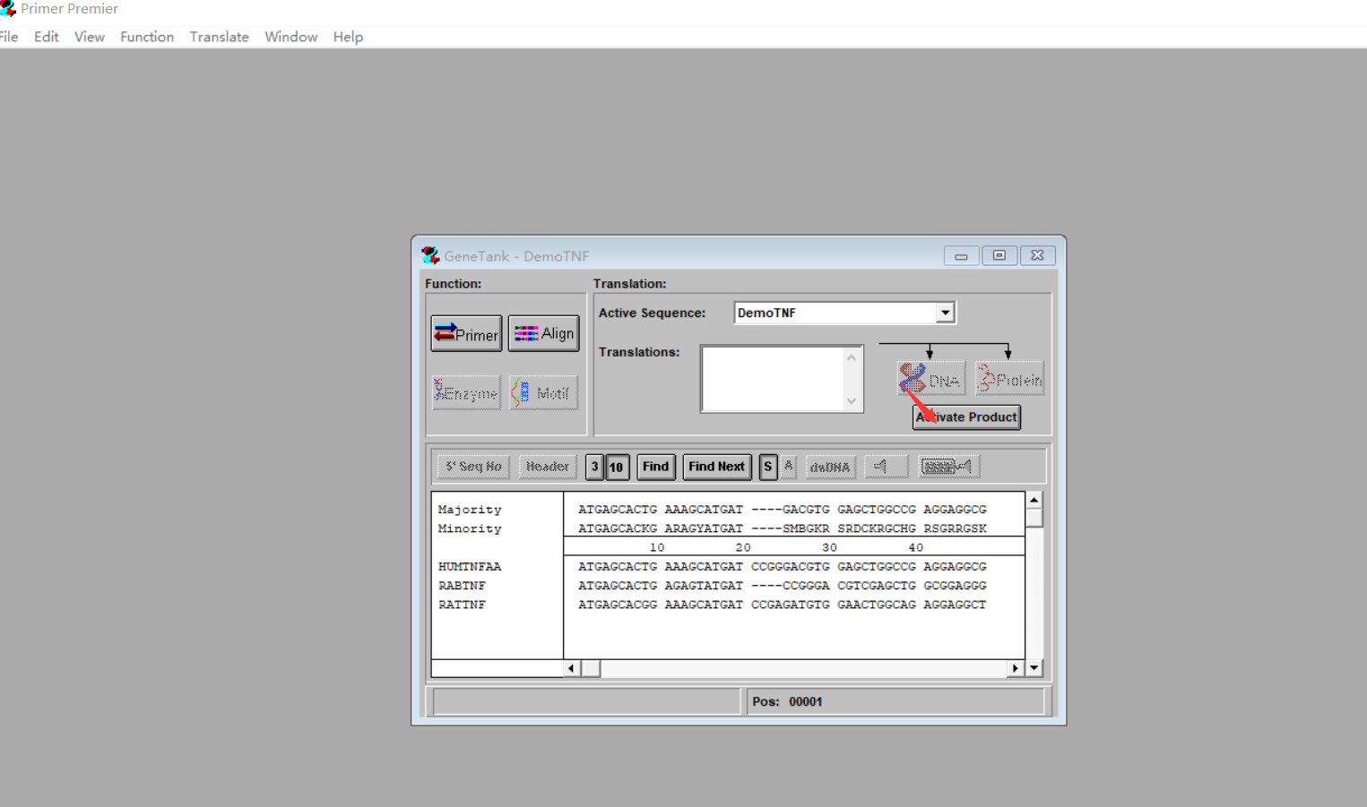1367x807 pixels.
Task: Click the horizontal scrollbar thumb
Action: pyautogui.click(x=591, y=668)
